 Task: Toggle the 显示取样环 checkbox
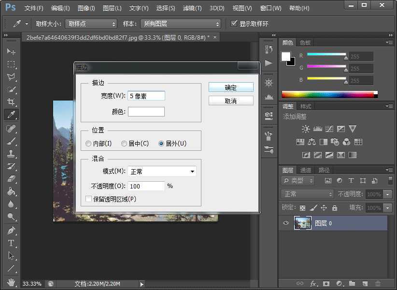(234, 23)
